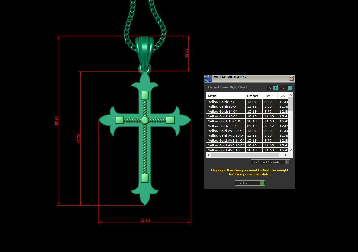Click the Metal Weights scale icon
Image resolution: width=358 pixels, height=252 pixels.
208,78
